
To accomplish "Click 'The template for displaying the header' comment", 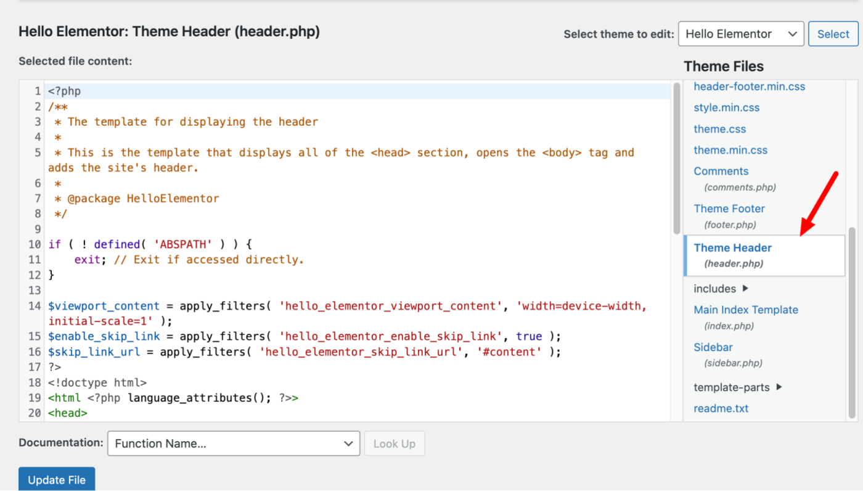I will (x=193, y=122).
